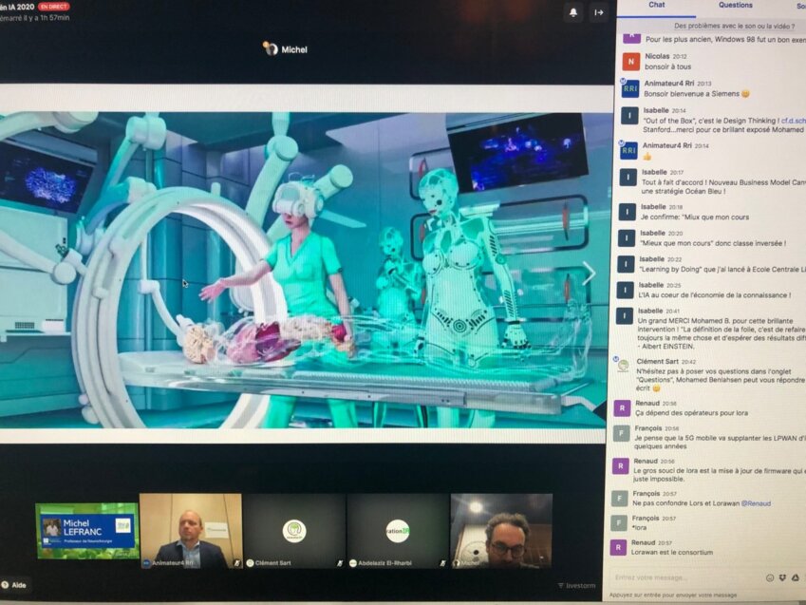
Task: Click the share icon in the message bar
Action: click(794, 577)
